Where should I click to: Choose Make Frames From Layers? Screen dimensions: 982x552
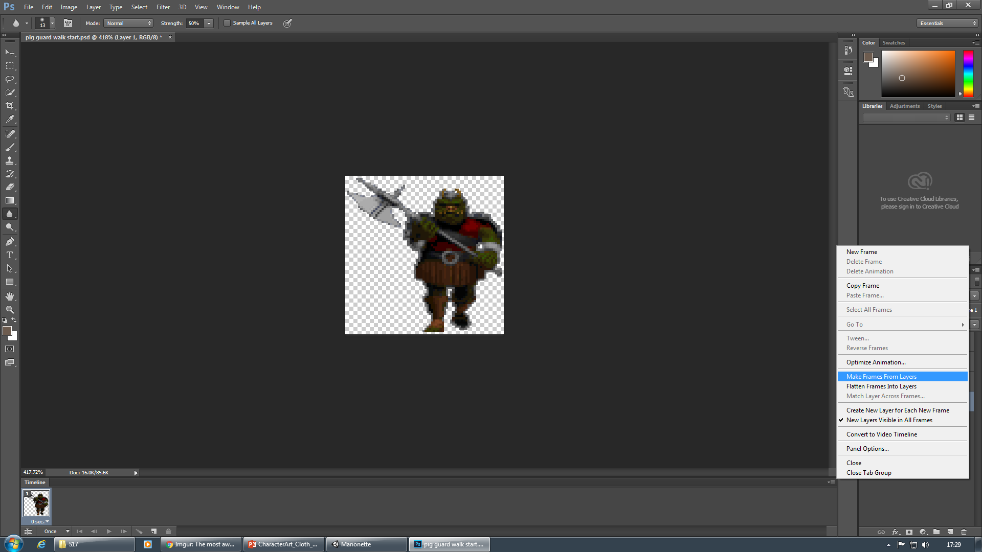[903, 377]
